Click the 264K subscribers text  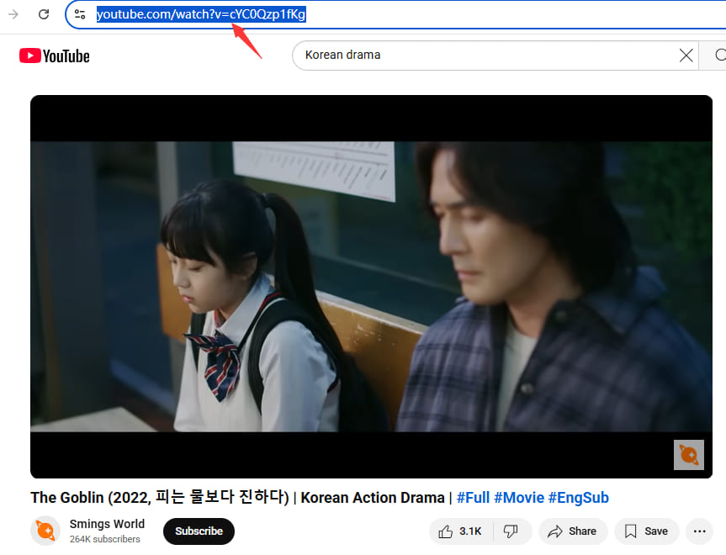(x=105, y=539)
